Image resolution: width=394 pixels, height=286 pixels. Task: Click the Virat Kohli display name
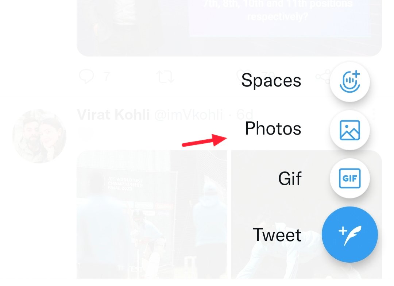(x=113, y=115)
